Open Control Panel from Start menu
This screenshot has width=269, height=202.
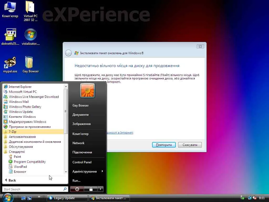click(x=87, y=162)
